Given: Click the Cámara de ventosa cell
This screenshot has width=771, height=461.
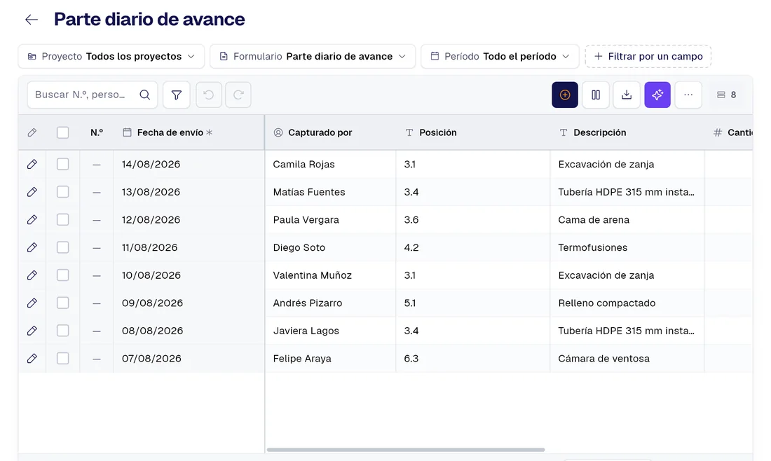Looking at the screenshot, I should tap(627, 359).
